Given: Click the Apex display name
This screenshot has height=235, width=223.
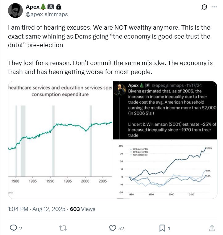Looking at the screenshot, I should pyautogui.click(x=32, y=7).
